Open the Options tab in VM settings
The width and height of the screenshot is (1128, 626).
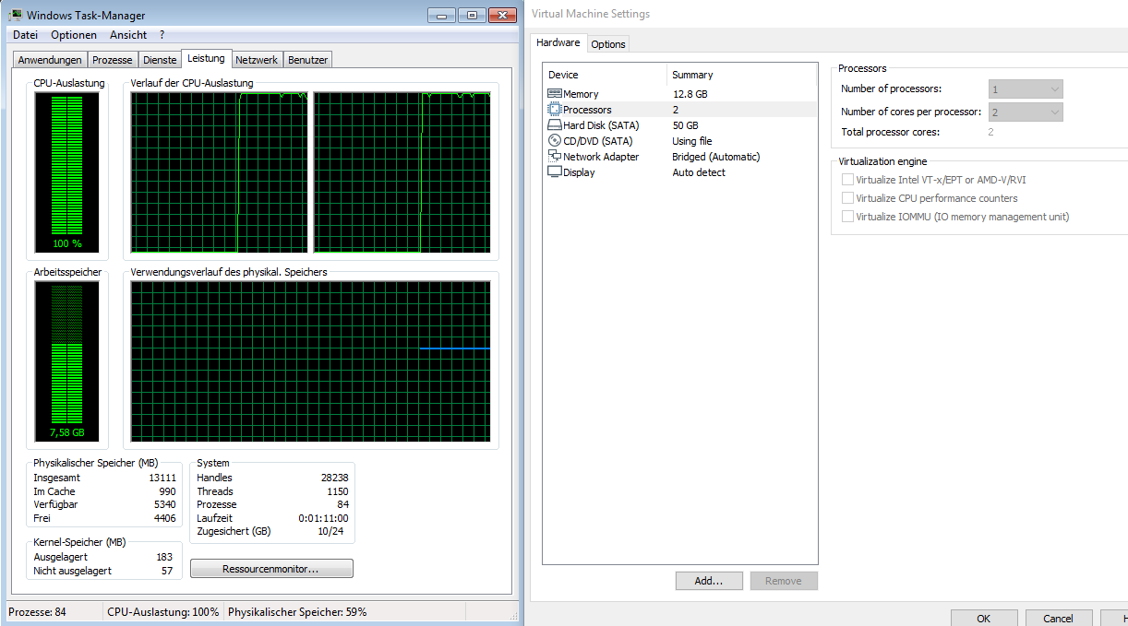tap(608, 44)
